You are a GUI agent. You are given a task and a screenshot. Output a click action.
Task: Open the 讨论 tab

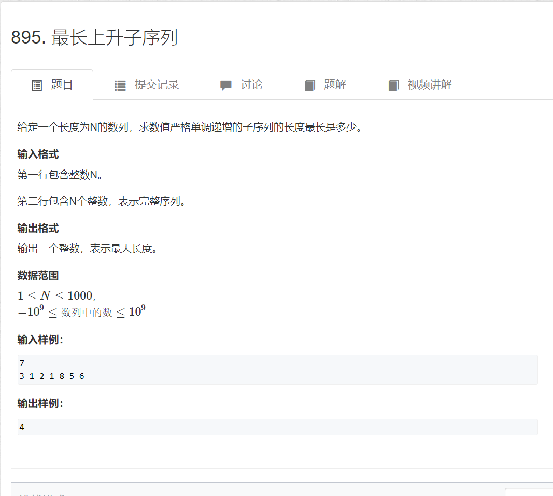pos(251,85)
